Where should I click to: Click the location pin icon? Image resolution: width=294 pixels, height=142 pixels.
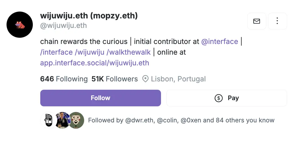tap(146, 79)
